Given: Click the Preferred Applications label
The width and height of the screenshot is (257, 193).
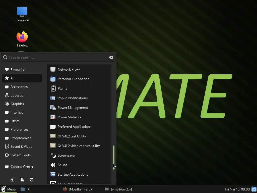Looking at the screenshot, I should [x=75, y=127].
